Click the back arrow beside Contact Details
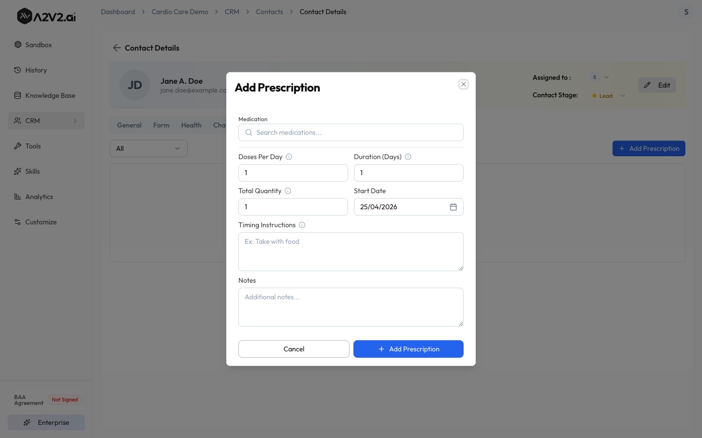 (x=117, y=48)
